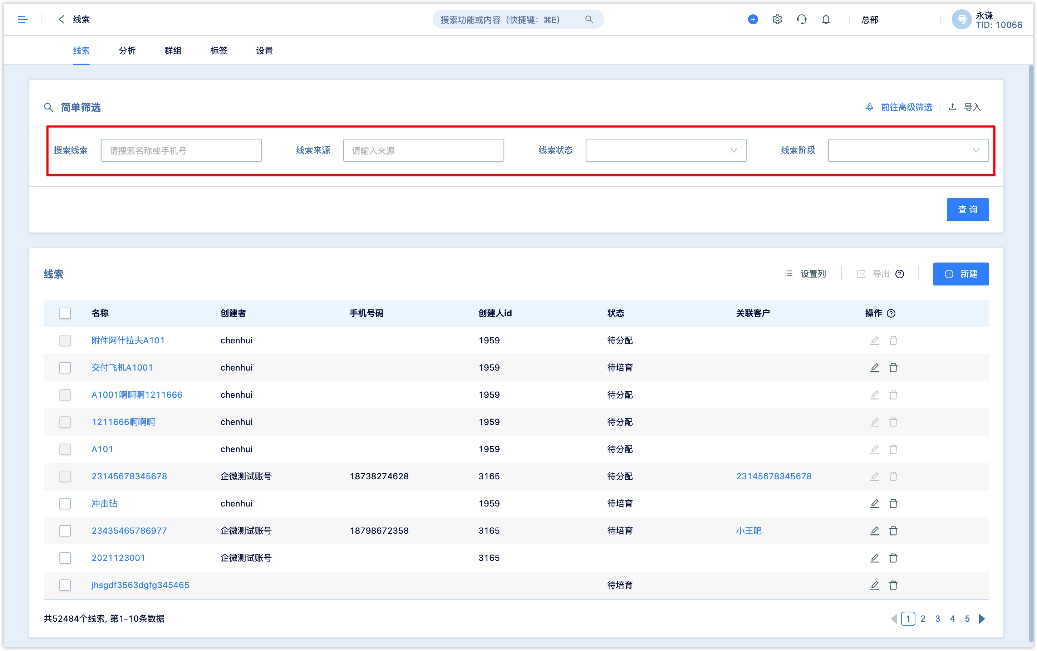1037x651 pixels.
Task: Click current page 1 button
Action: [x=908, y=618]
